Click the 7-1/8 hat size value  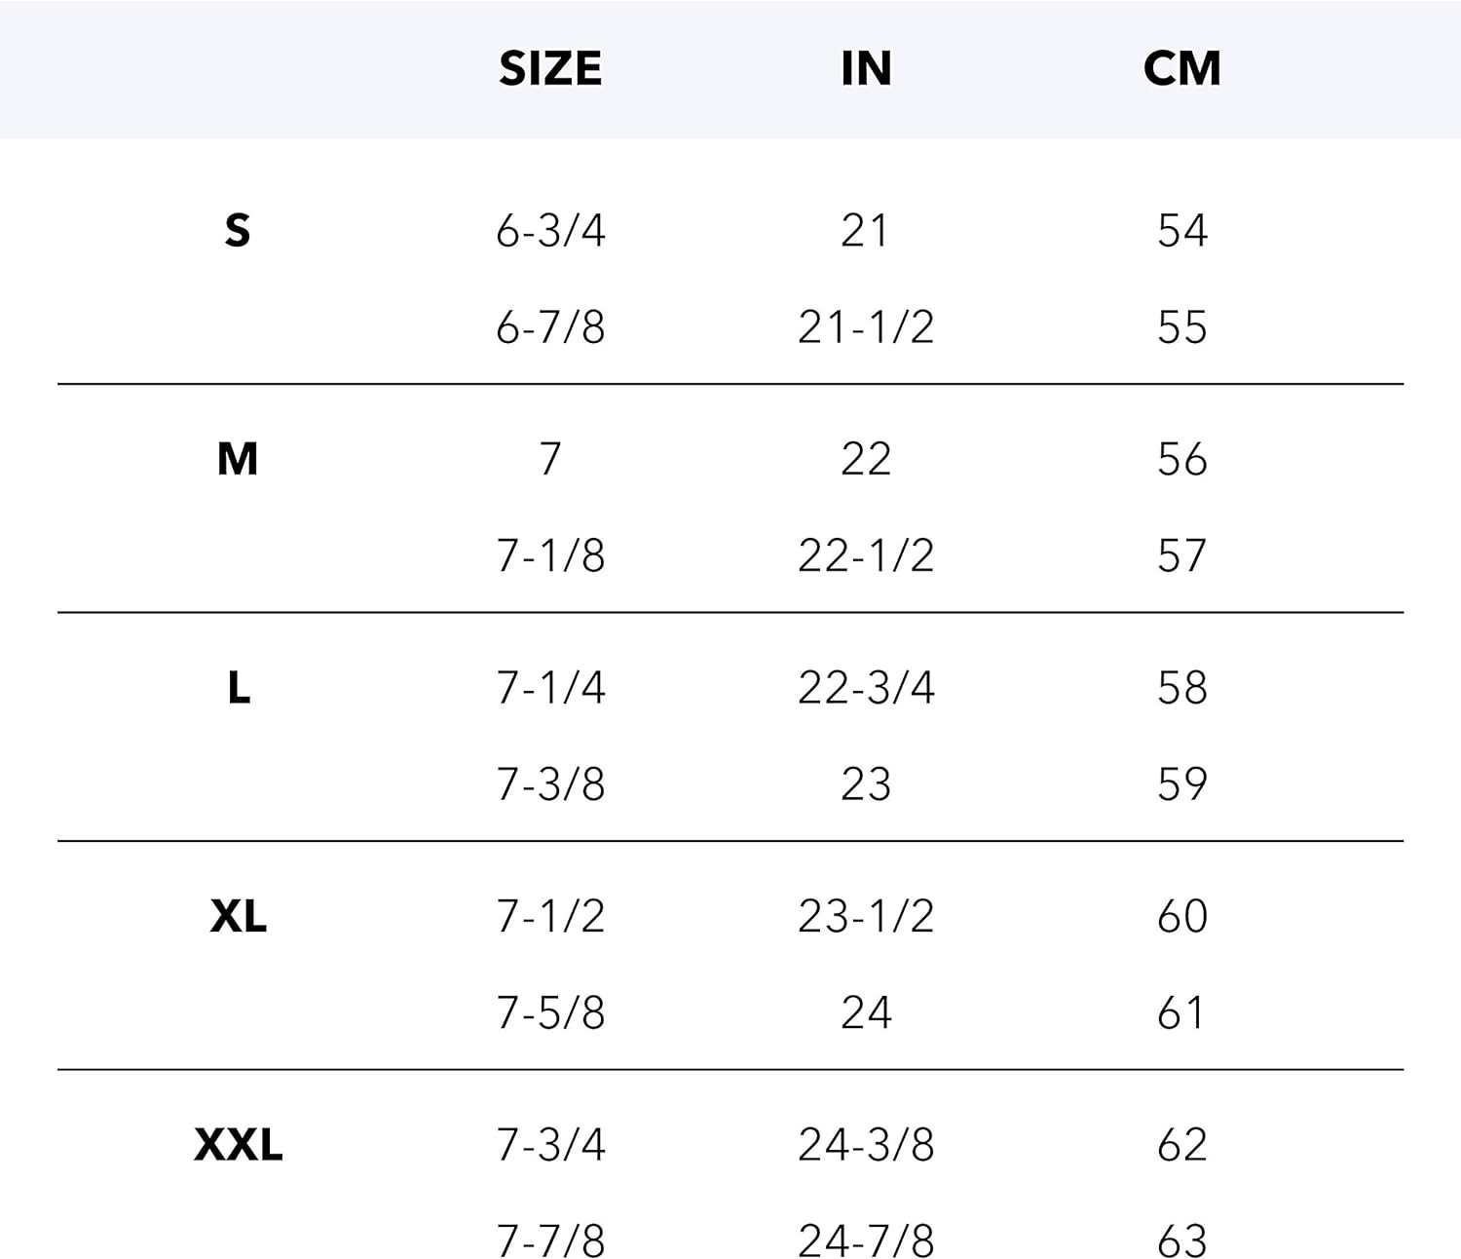point(550,555)
